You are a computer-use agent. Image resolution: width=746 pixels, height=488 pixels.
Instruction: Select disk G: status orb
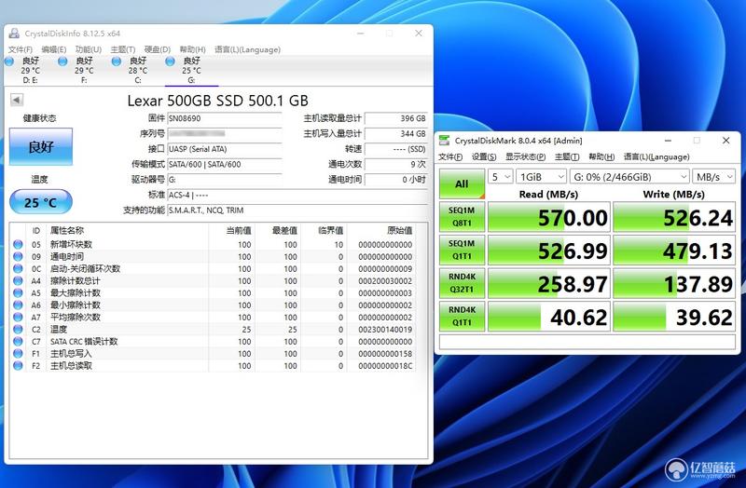pos(171,61)
